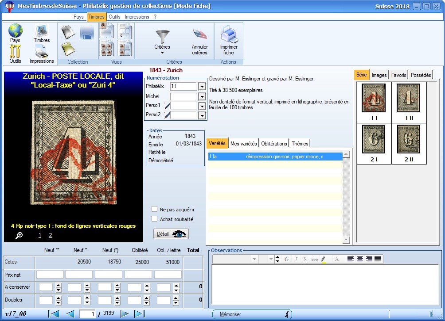The image size is (445, 321).
Task: Switch to single stamp with text view
Action: 107,31
